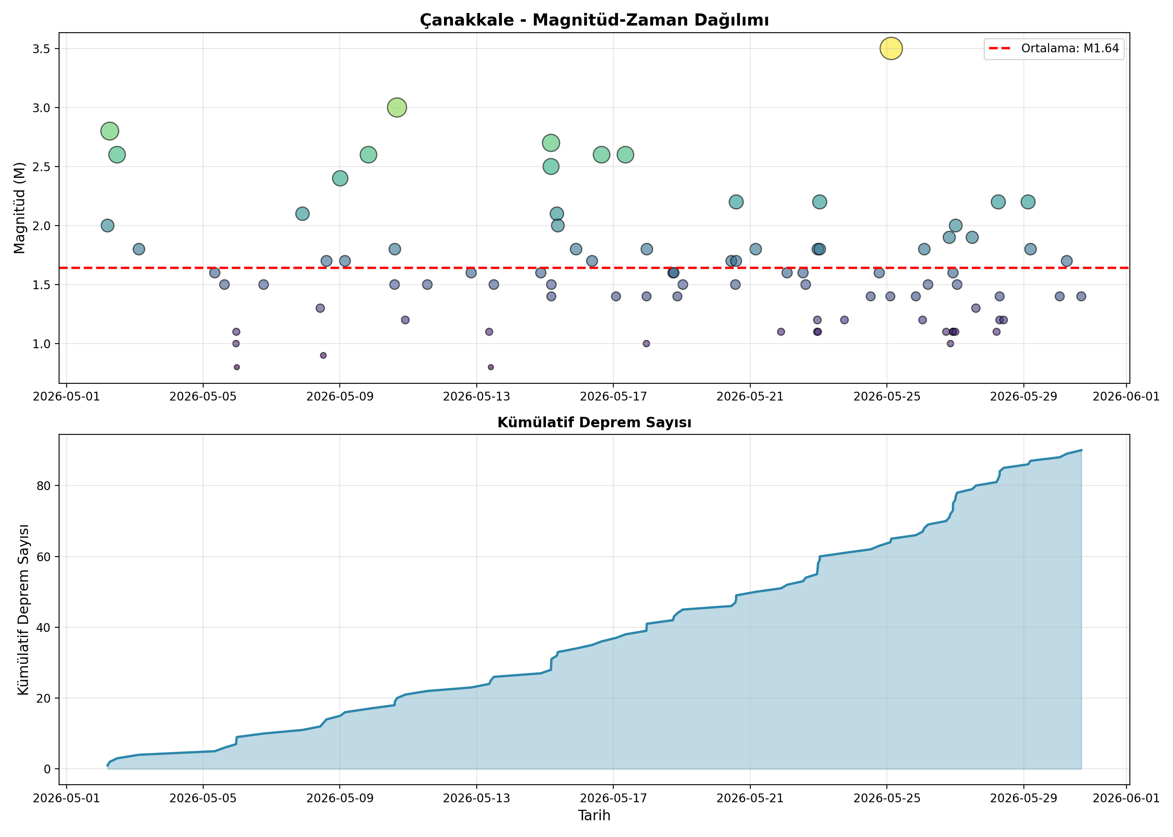Viewport: 1173px width, 837px height.
Task: Select '2026-05-21' under the magnitude scatter chart
Action: click(x=749, y=396)
